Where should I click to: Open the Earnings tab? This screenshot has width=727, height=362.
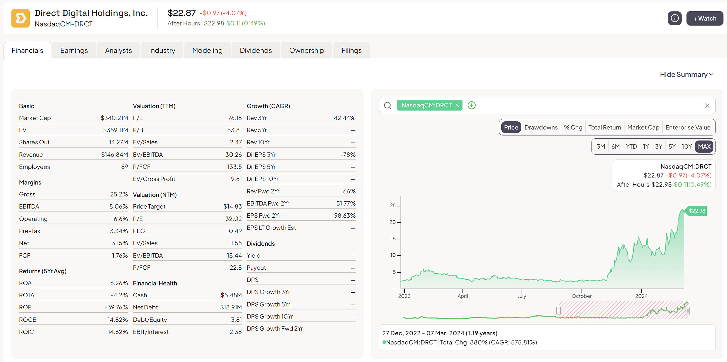[x=74, y=51]
